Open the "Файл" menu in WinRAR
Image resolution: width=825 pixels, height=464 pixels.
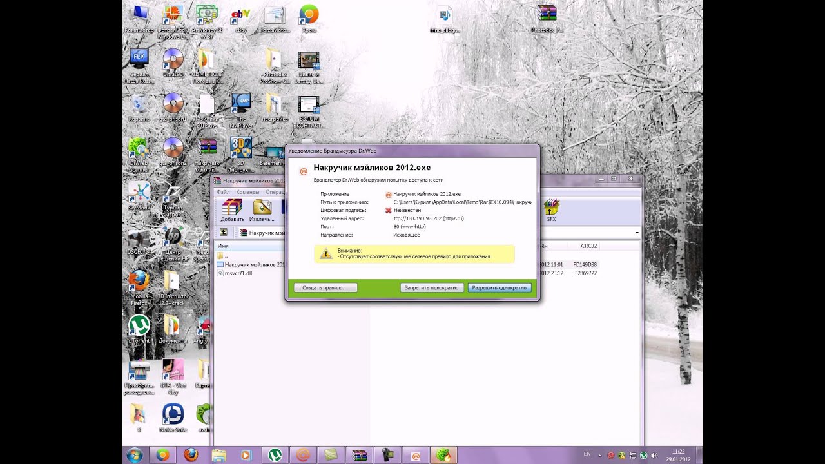[223, 192]
